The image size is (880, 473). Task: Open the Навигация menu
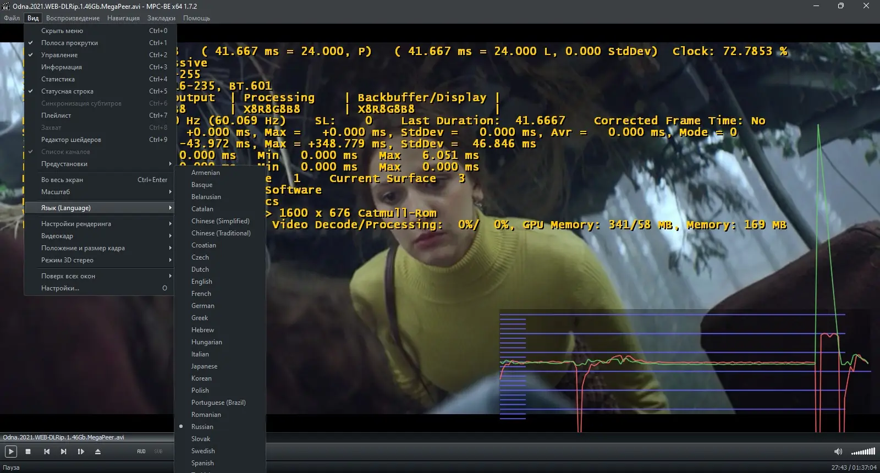tap(124, 18)
